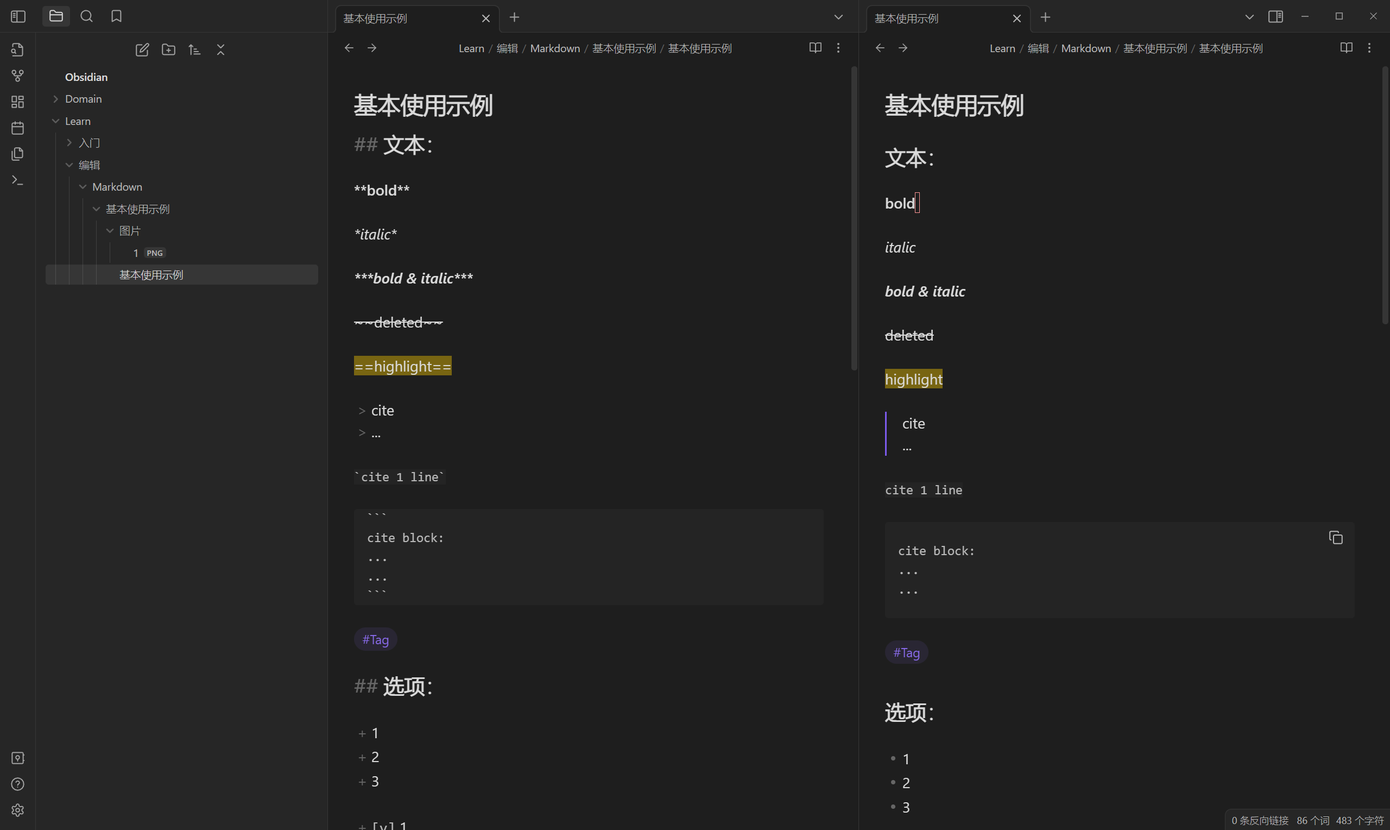
Task: Expand the Domain folder
Action: pyautogui.click(x=56, y=98)
